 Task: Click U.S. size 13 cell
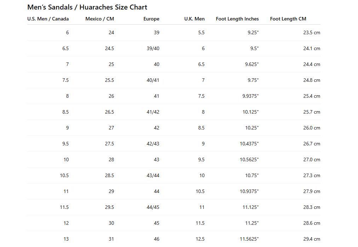coord(66,239)
